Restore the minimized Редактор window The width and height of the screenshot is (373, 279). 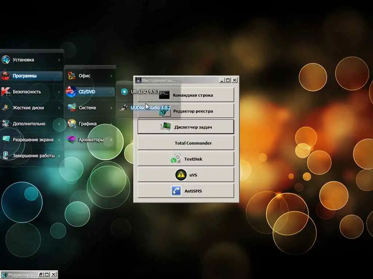pos(41,275)
